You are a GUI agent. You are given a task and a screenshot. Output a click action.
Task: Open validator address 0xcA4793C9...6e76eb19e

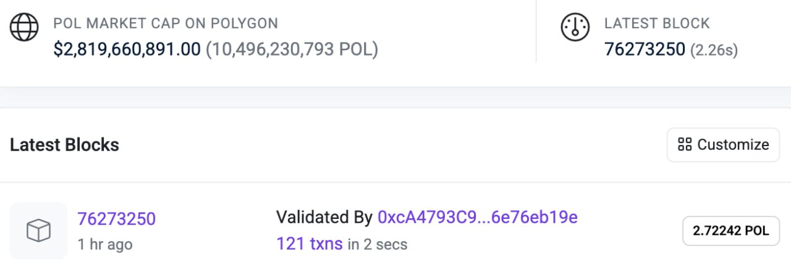tap(477, 217)
